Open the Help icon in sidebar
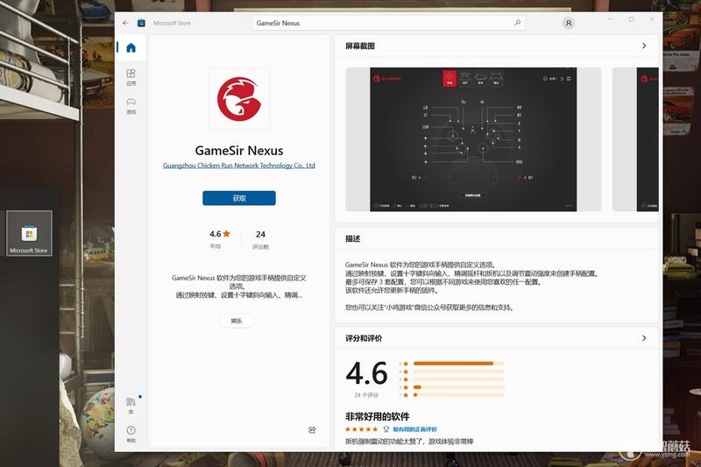 (131, 434)
